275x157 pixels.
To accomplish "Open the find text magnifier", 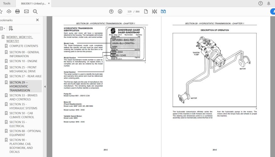I will pyautogui.click(x=35, y=12).
